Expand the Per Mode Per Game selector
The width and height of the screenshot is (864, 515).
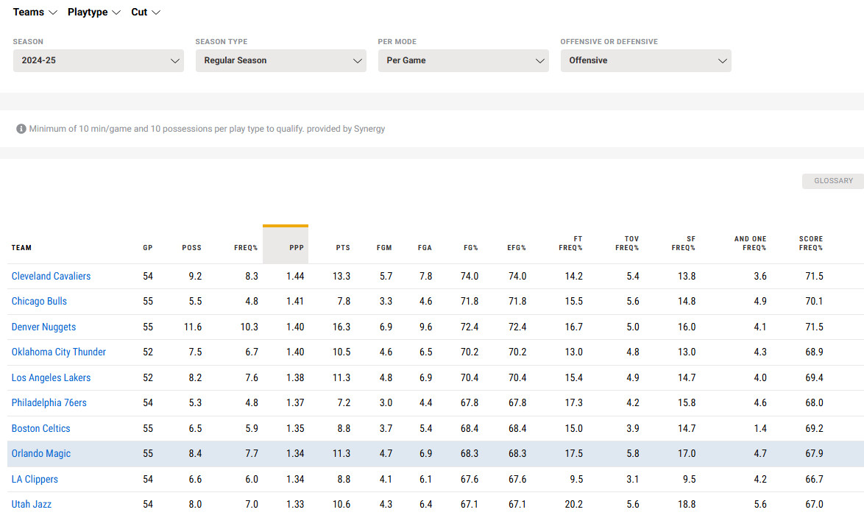pos(464,60)
